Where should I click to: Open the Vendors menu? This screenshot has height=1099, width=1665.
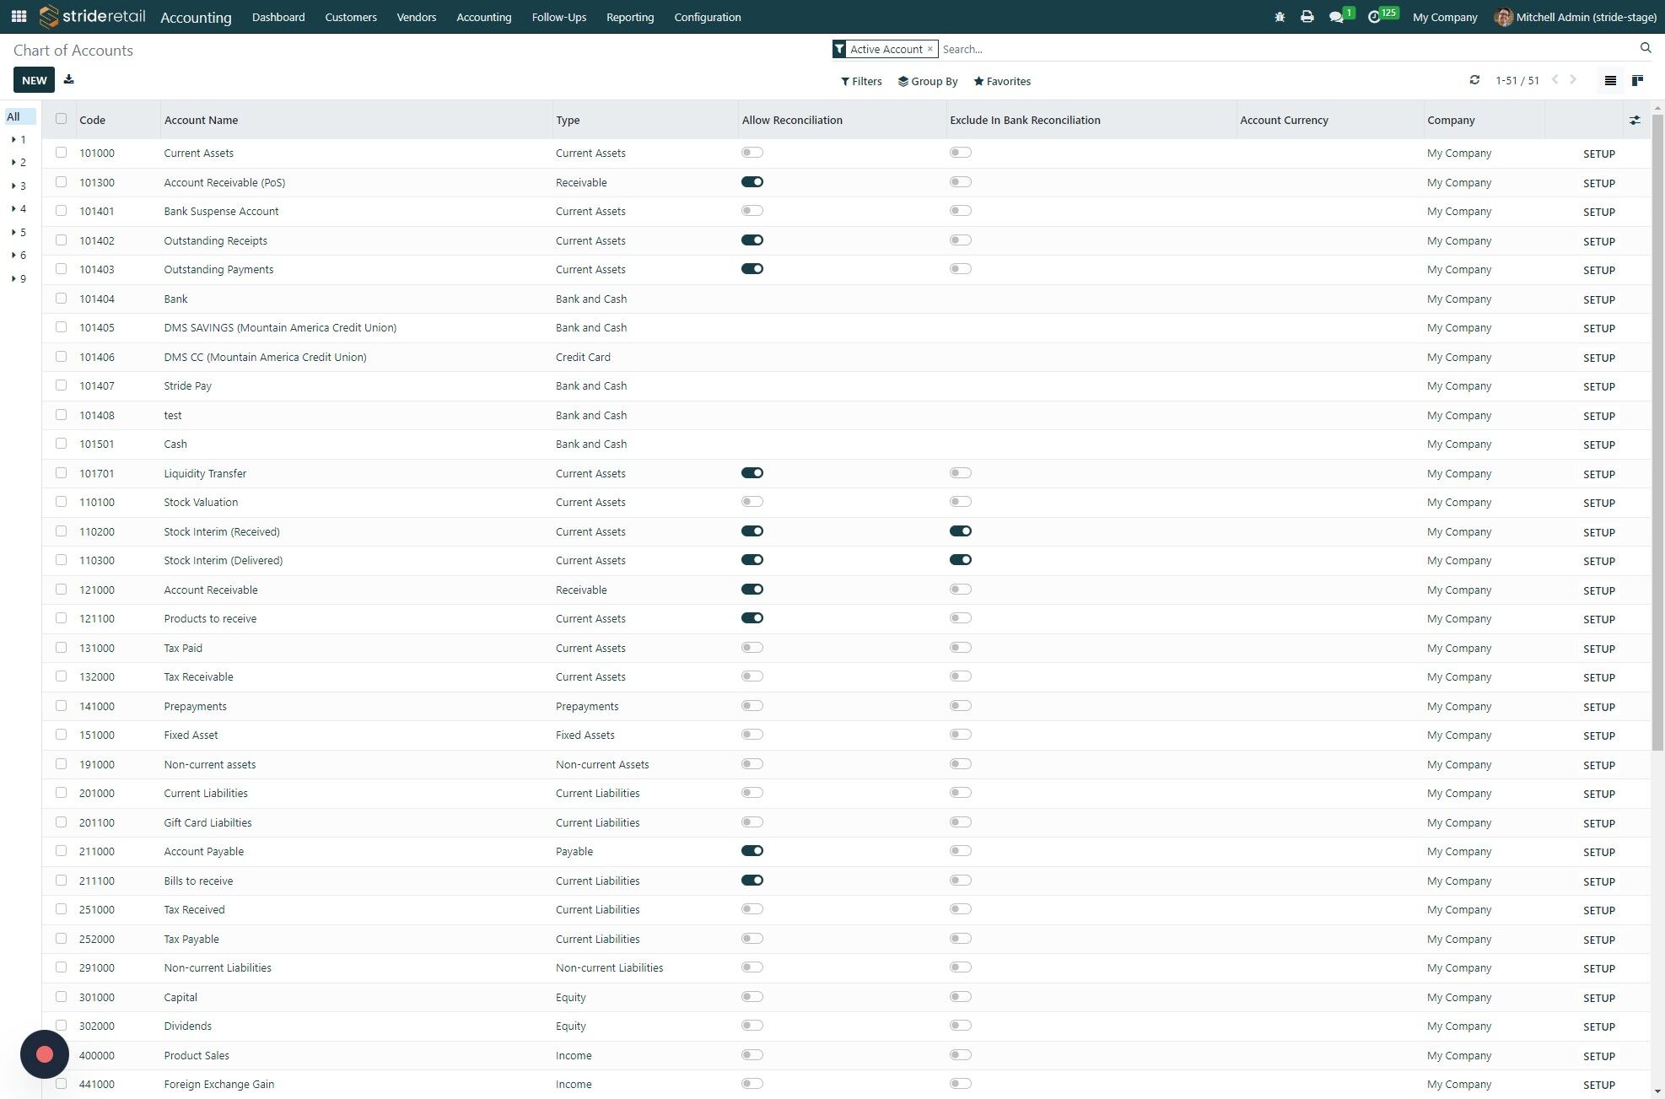click(417, 17)
